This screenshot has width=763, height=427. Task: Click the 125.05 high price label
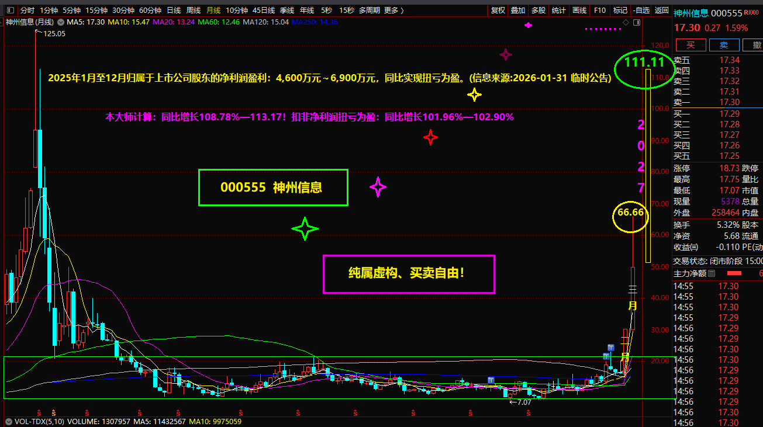[54, 34]
